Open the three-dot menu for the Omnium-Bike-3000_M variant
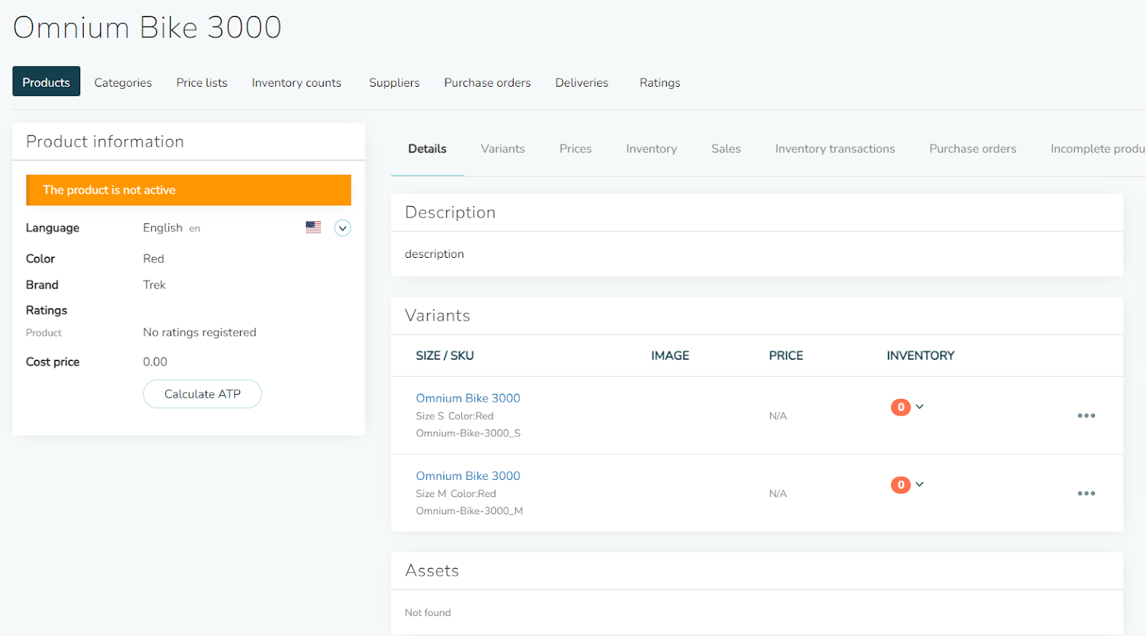 point(1086,493)
